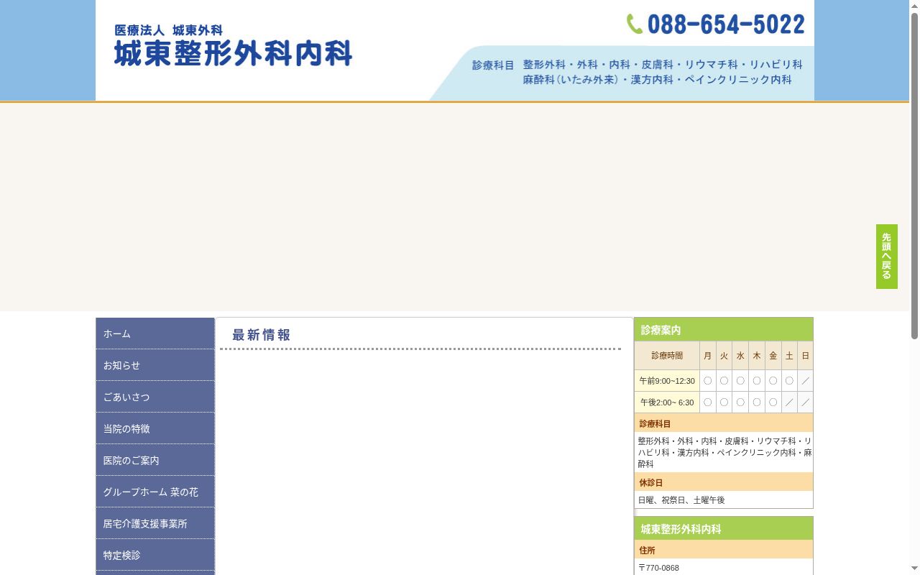
Task: Click the 医療法人 城東外科 text in header
Action: (168, 30)
